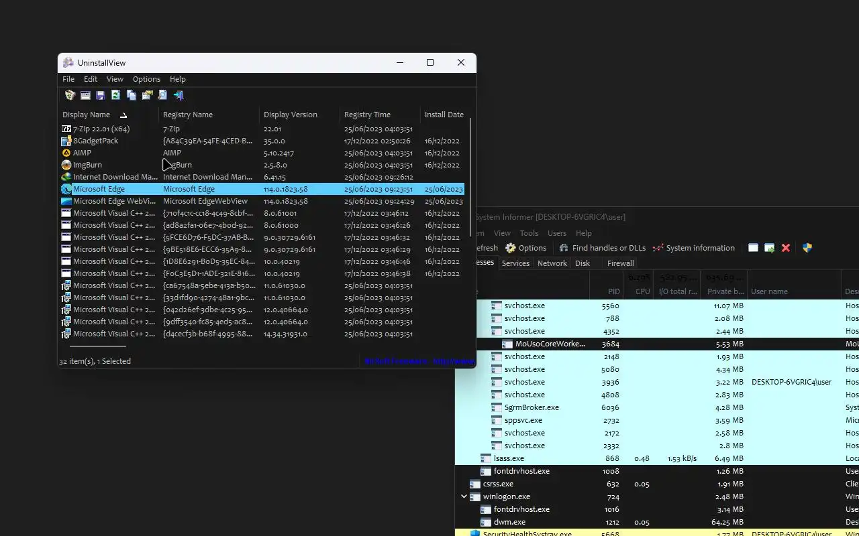The height and width of the screenshot is (536, 859).
Task: Click the Find window icon in System Informer toolbar
Action: tap(753, 248)
